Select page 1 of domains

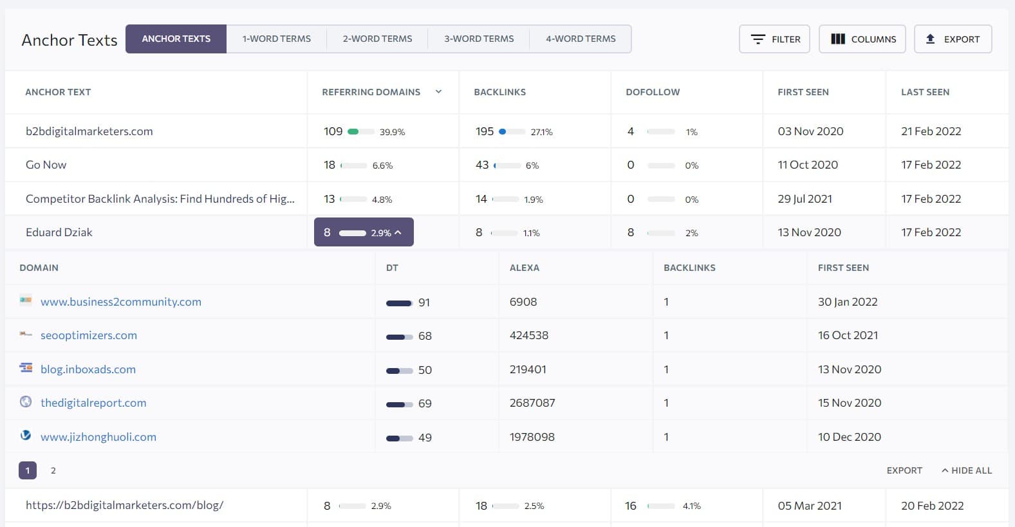tap(28, 470)
